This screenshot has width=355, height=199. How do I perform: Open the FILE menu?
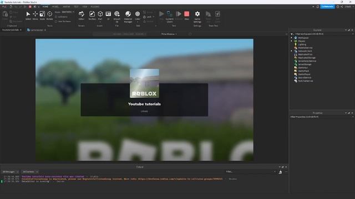(x=4, y=7)
